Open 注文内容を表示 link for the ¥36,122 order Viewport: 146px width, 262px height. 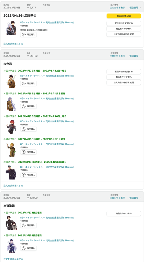pos(117,56)
